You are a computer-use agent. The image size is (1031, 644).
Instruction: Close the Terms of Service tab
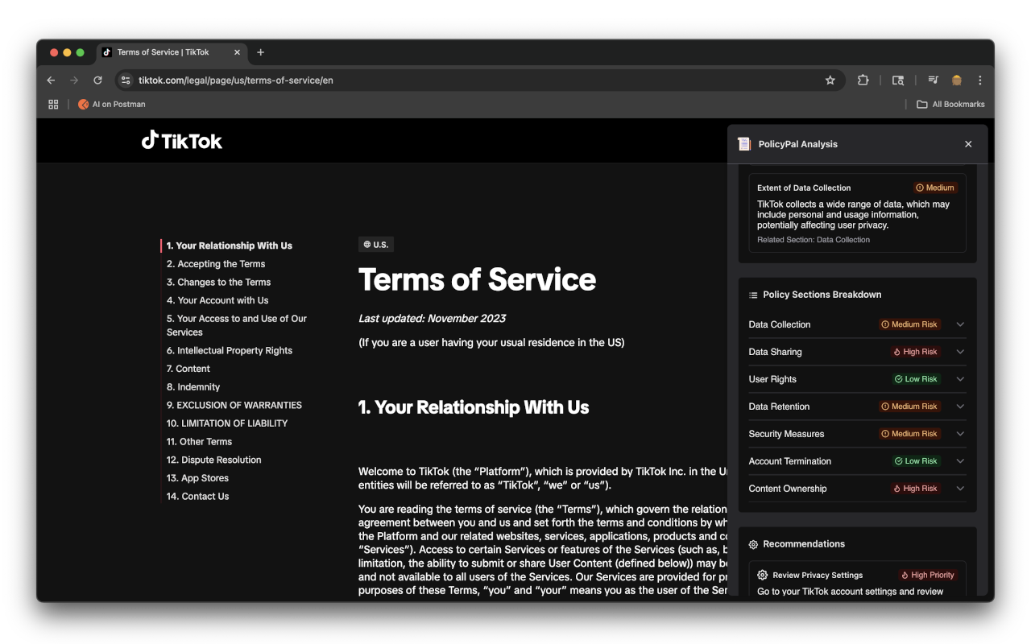(237, 52)
